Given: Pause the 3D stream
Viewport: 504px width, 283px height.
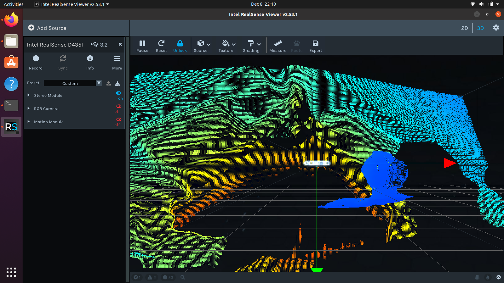Looking at the screenshot, I should tap(142, 46).
